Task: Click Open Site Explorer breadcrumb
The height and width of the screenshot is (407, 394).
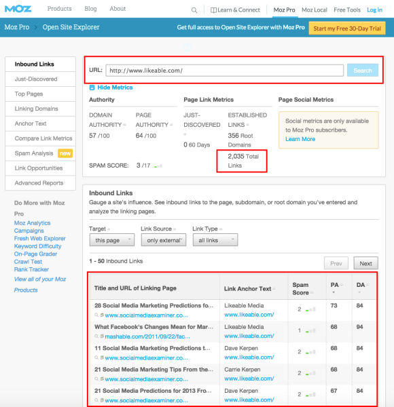Action: 71,27
